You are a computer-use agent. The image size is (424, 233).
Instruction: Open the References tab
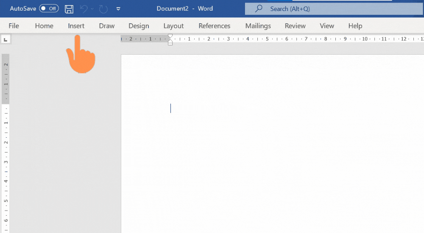pos(214,26)
